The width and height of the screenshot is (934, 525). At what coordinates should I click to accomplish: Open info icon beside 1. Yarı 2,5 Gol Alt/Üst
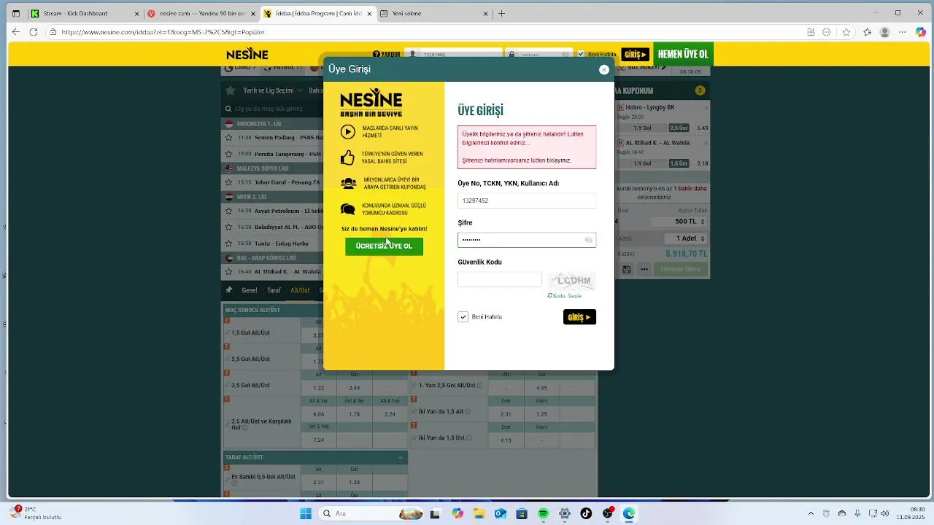click(479, 385)
